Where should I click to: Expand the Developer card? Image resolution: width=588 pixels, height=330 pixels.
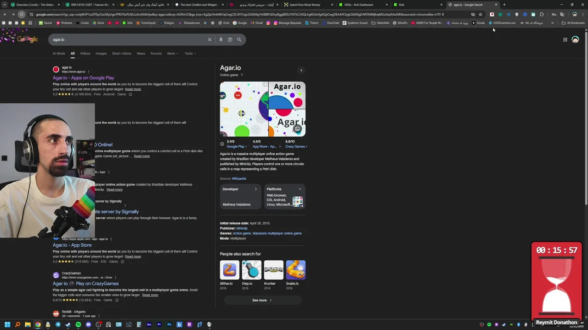(240, 197)
